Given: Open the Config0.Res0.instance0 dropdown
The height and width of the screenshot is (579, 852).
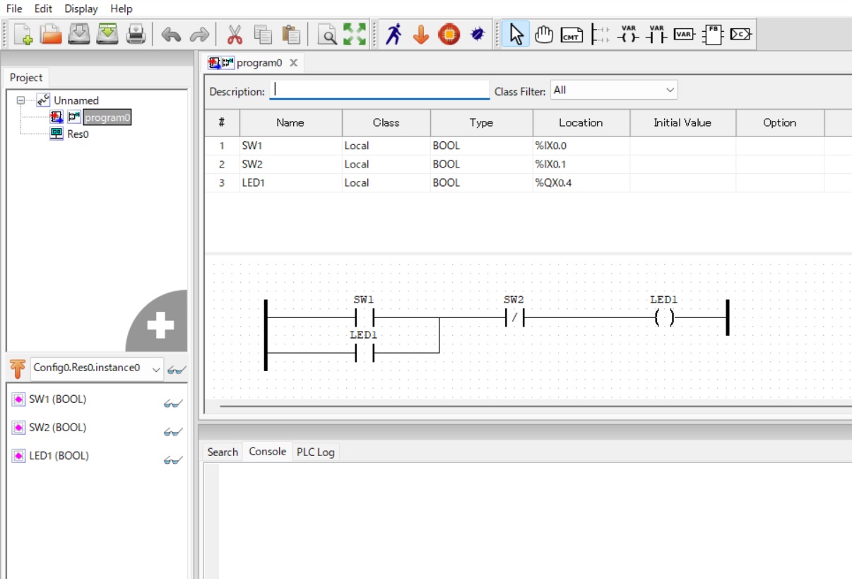Looking at the screenshot, I should (155, 368).
